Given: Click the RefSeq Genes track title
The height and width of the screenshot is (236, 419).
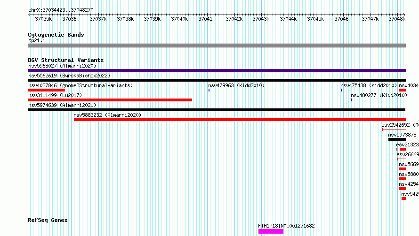Looking at the screenshot, I should pos(48,220).
